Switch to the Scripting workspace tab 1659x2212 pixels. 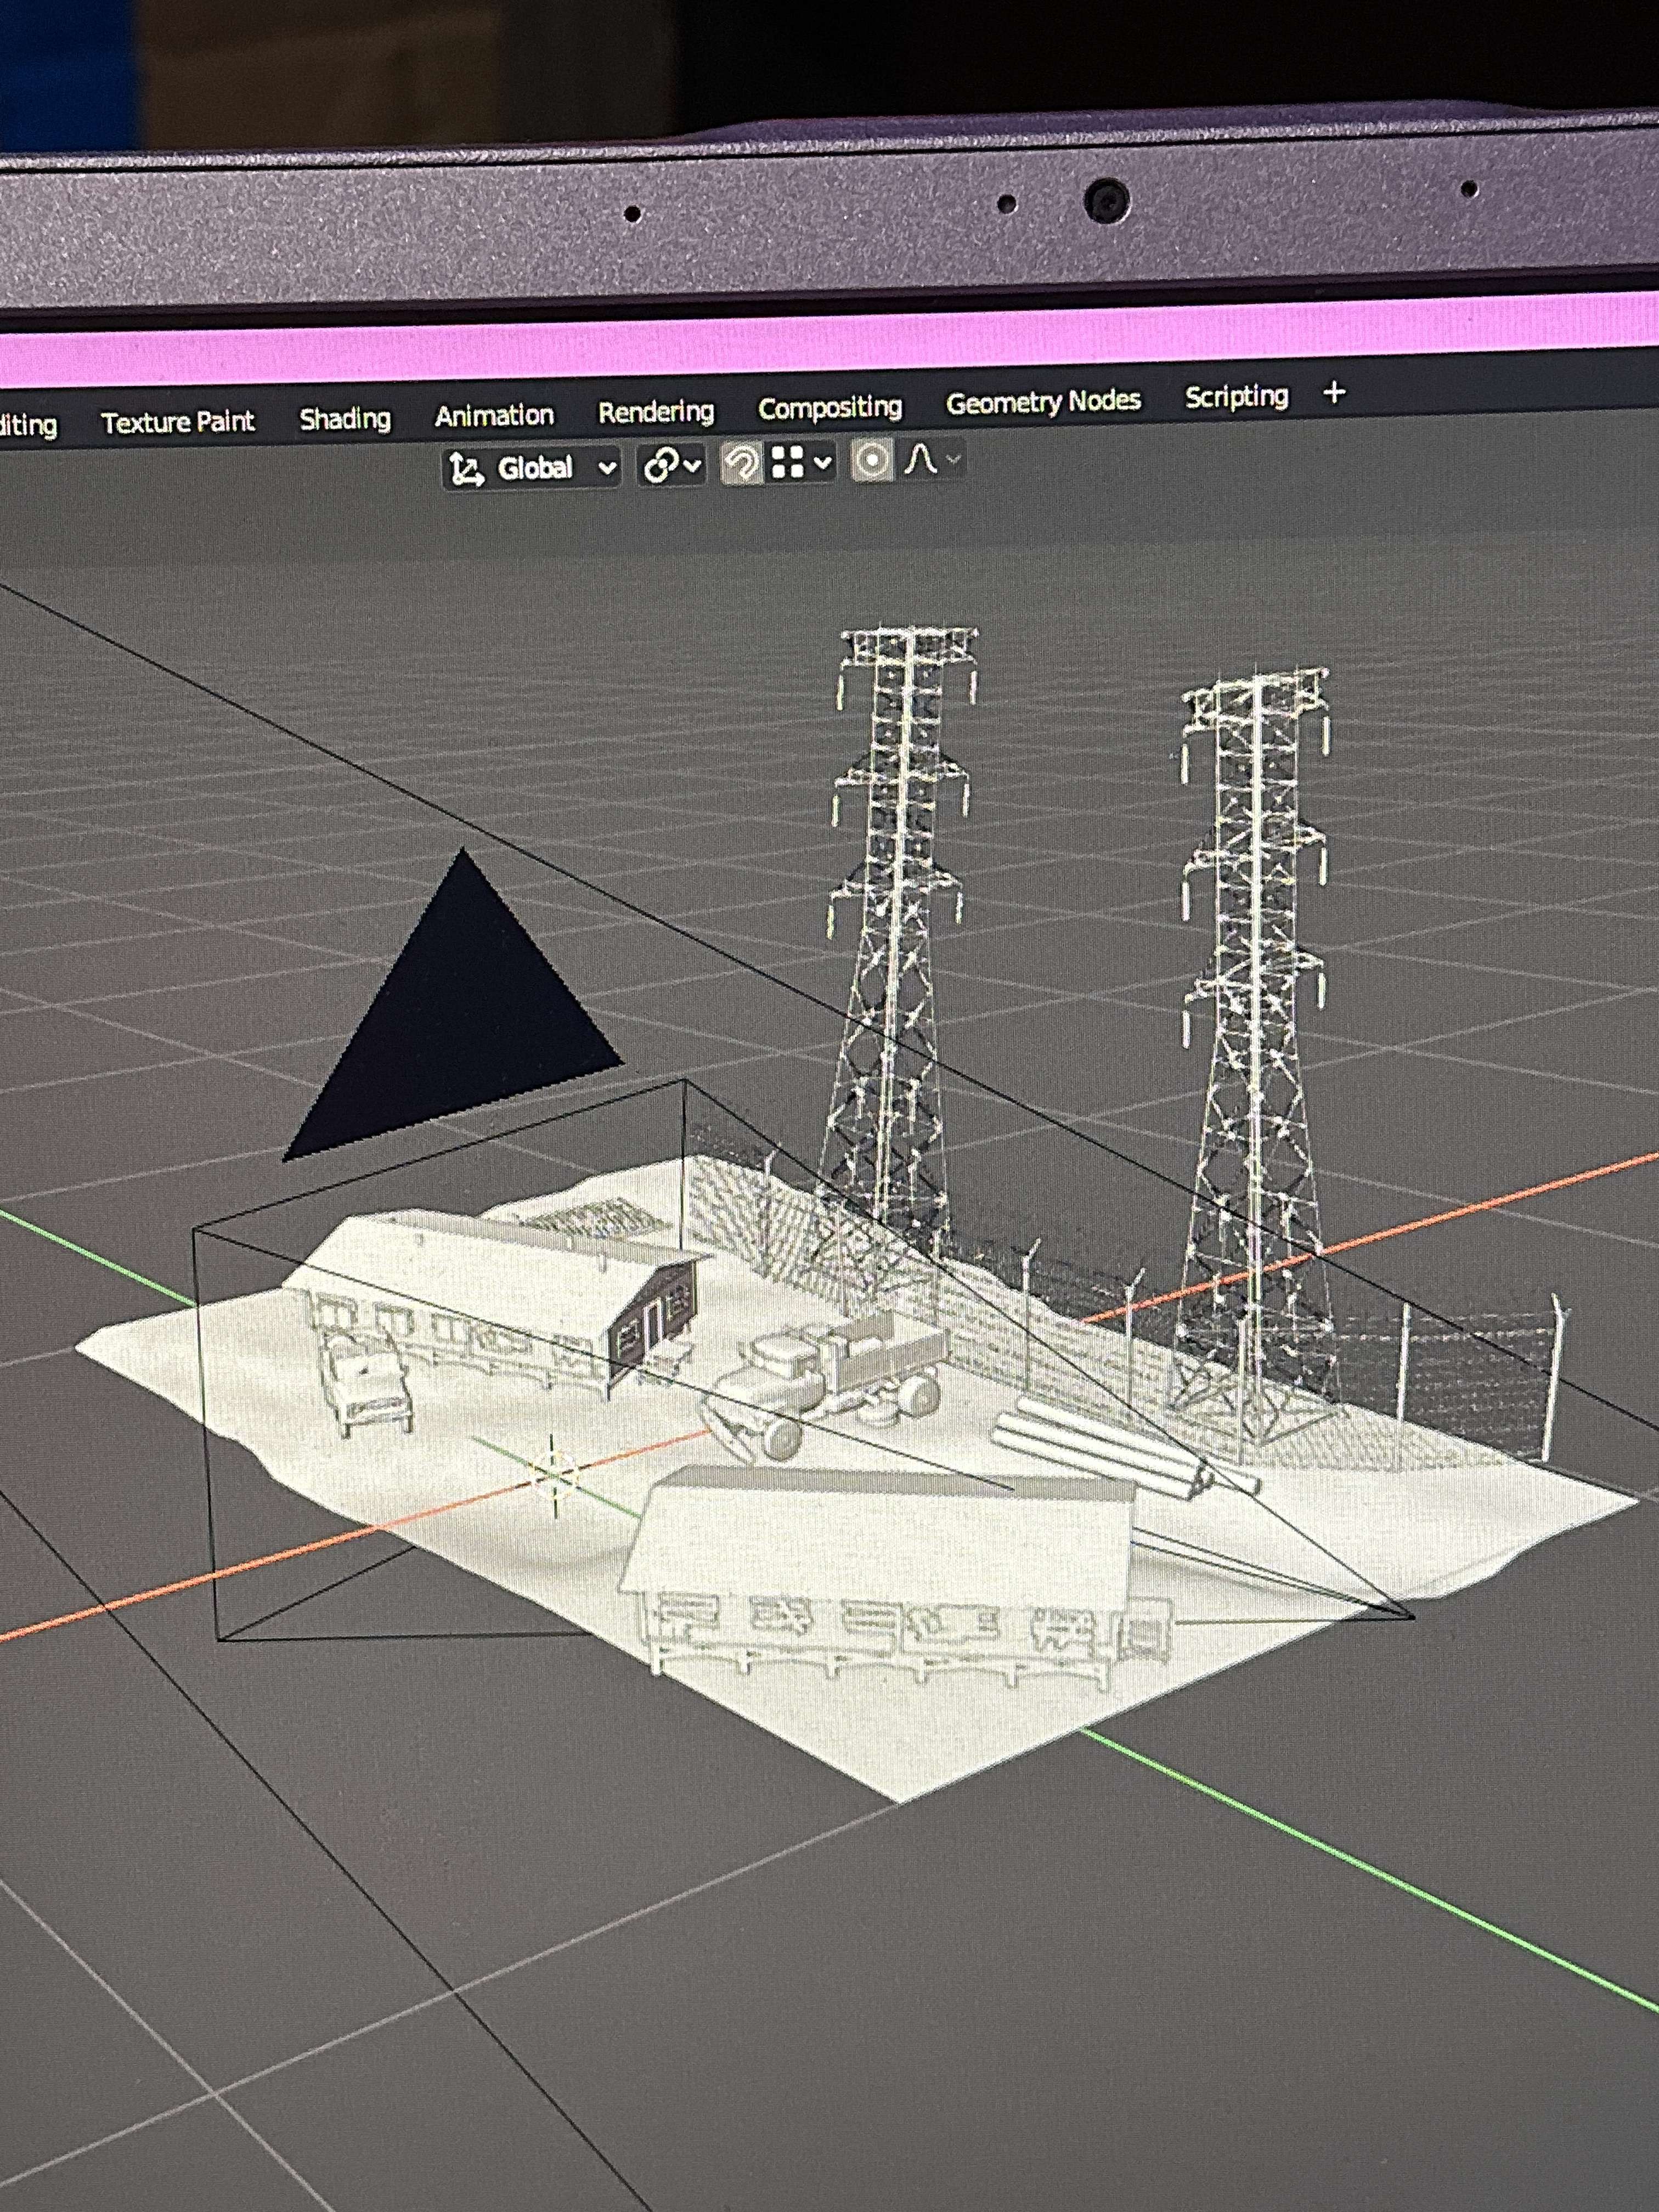(x=1236, y=397)
